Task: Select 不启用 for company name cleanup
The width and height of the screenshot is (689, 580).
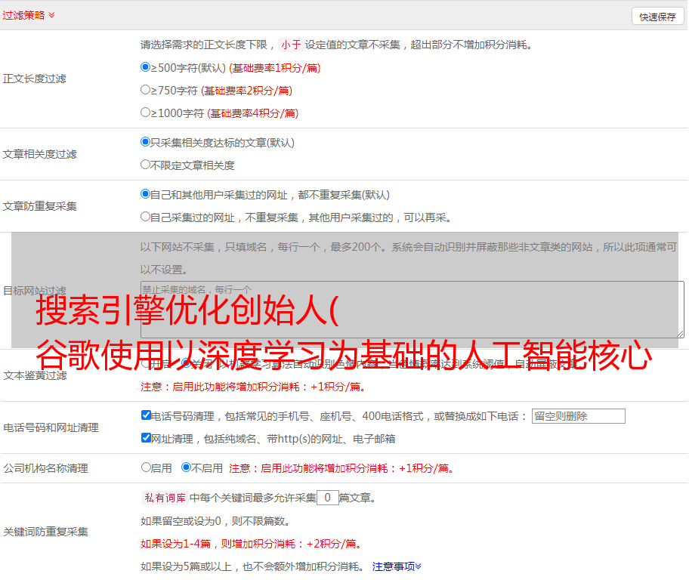Action: click(186, 467)
